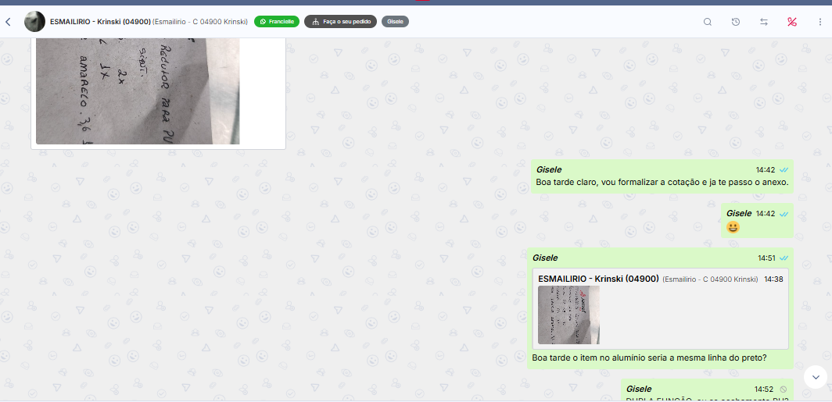
Task: Click the green Francielle WhatsApp tag
Action: [277, 22]
